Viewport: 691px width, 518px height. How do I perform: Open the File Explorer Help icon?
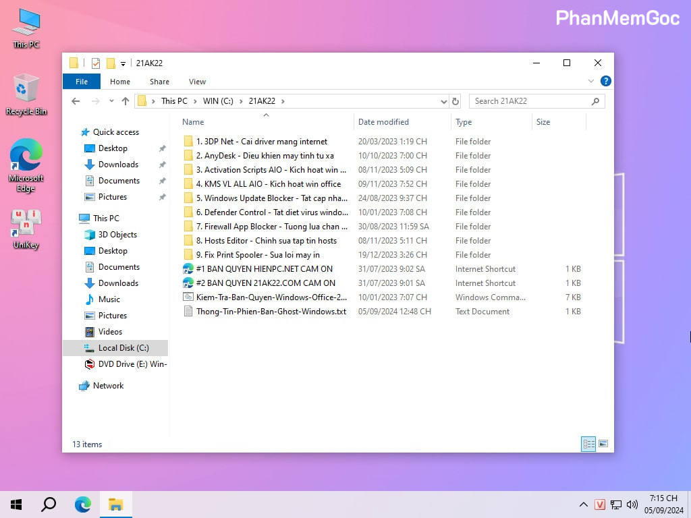point(605,81)
